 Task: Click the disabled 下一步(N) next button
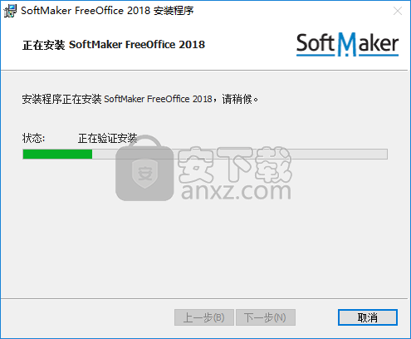pos(266,317)
